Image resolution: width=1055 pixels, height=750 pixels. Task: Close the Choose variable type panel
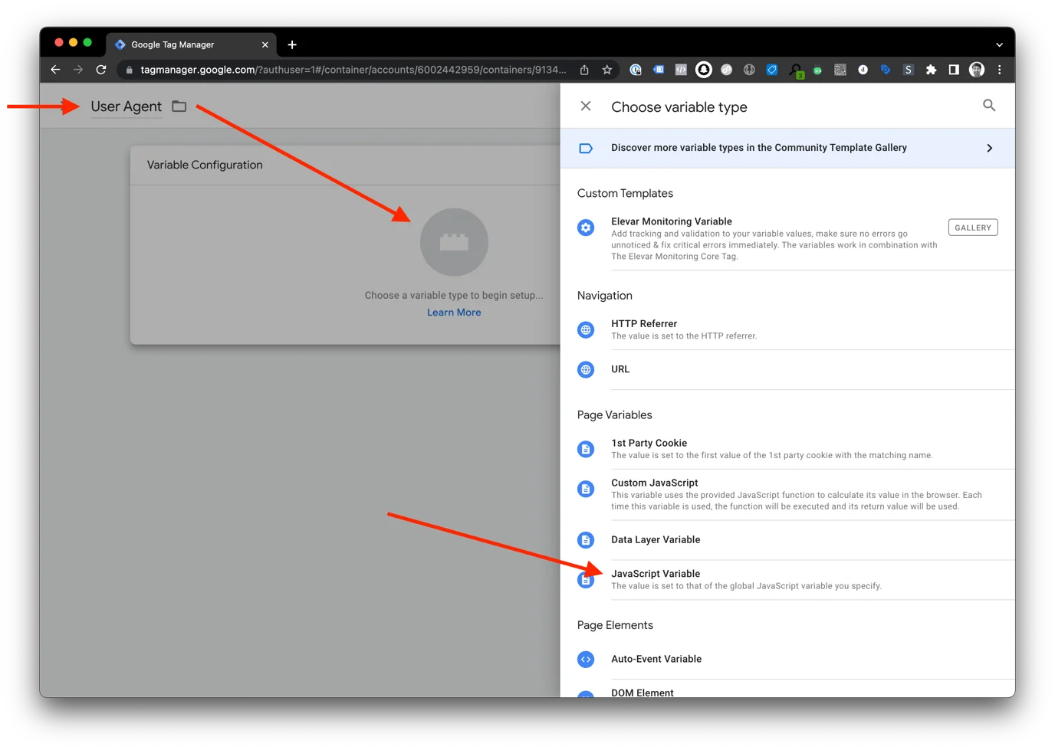[586, 106]
